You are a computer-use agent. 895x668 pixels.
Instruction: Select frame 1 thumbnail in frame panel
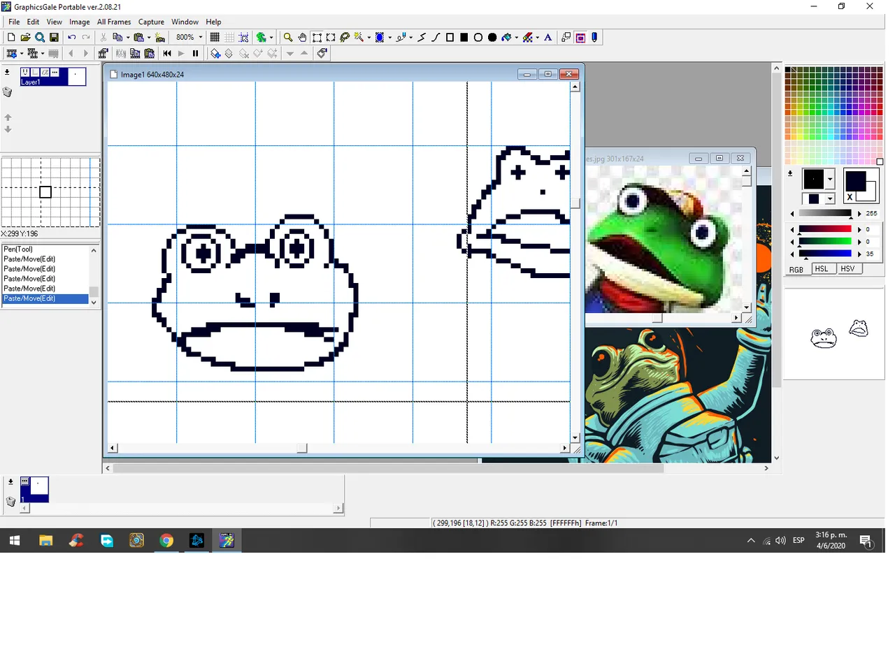coord(34,490)
